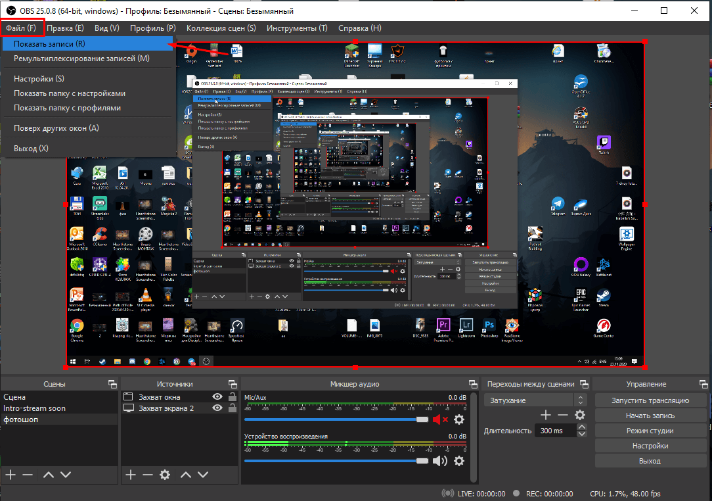Click the Длительность 300 ms field

pyautogui.click(x=556, y=431)
